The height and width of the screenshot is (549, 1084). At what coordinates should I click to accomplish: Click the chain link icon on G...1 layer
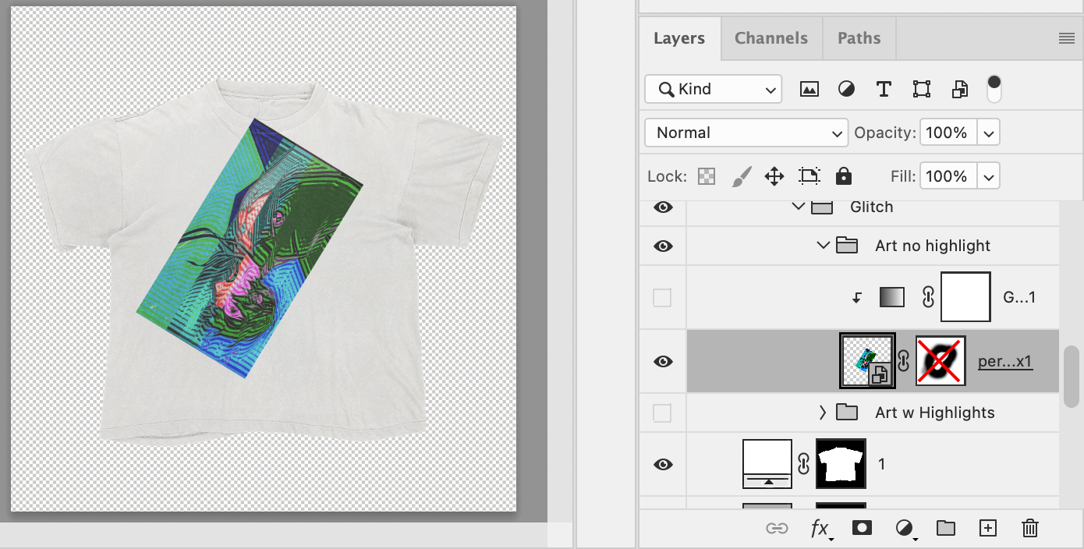(928, 297)
